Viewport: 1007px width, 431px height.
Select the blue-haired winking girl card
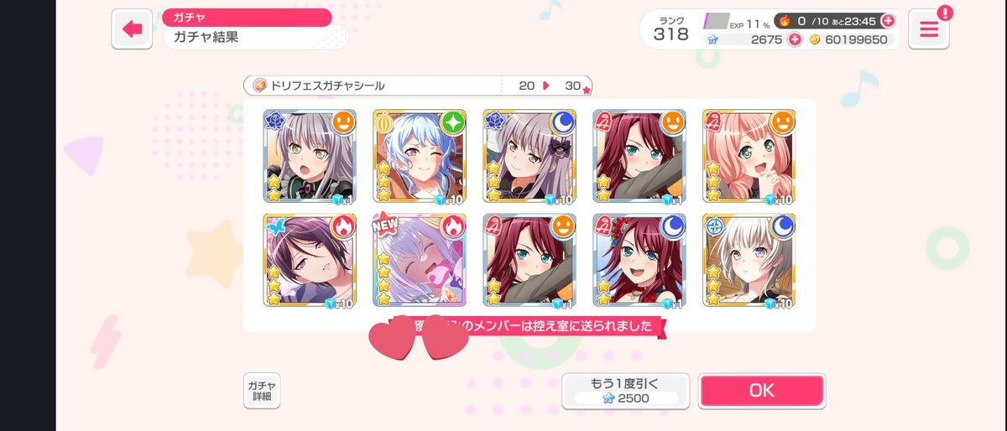(420, 156)
